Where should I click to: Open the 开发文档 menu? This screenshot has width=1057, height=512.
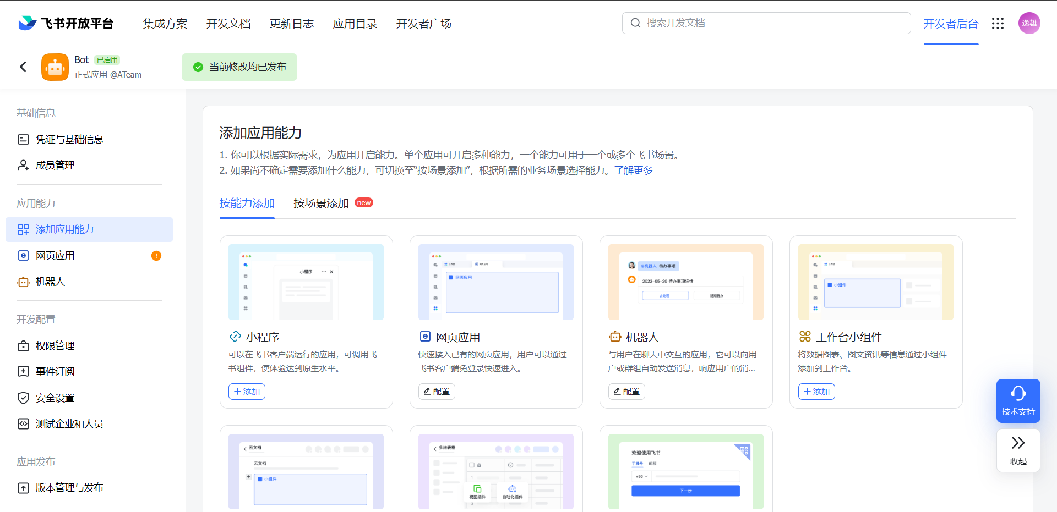[x=228, y=24]
